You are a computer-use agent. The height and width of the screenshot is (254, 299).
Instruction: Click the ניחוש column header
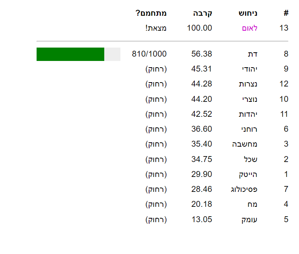(x=248, y=13)
